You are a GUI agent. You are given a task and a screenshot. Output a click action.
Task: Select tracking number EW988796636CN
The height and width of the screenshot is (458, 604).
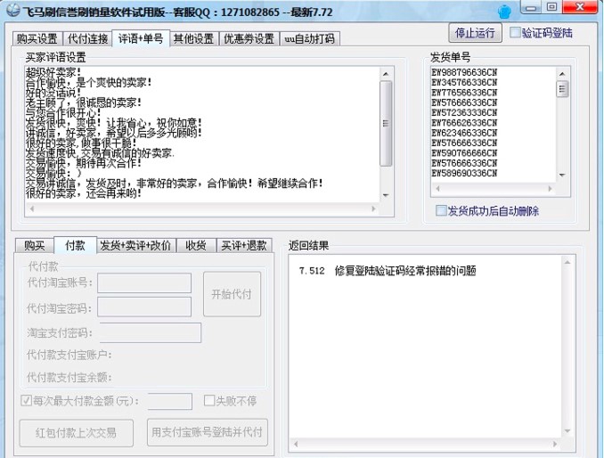pos(464,72)
